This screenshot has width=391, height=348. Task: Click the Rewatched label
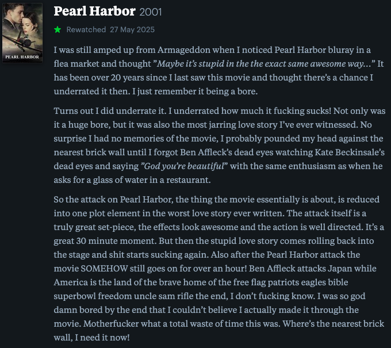coord(86,30)
